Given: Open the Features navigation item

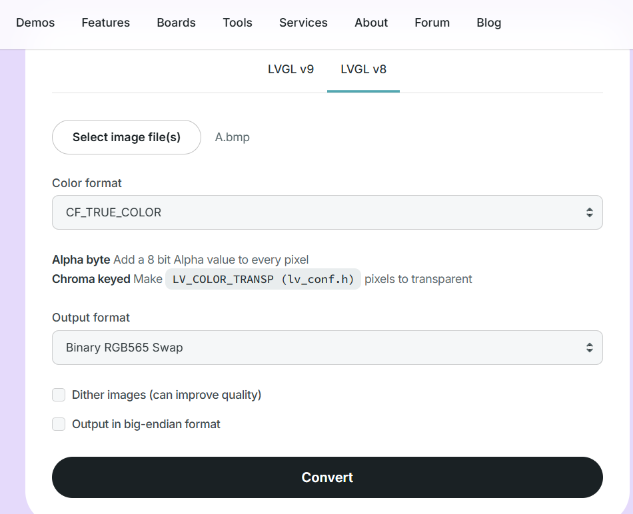Looking at the screenshot, I should click(x=106, y=23).
